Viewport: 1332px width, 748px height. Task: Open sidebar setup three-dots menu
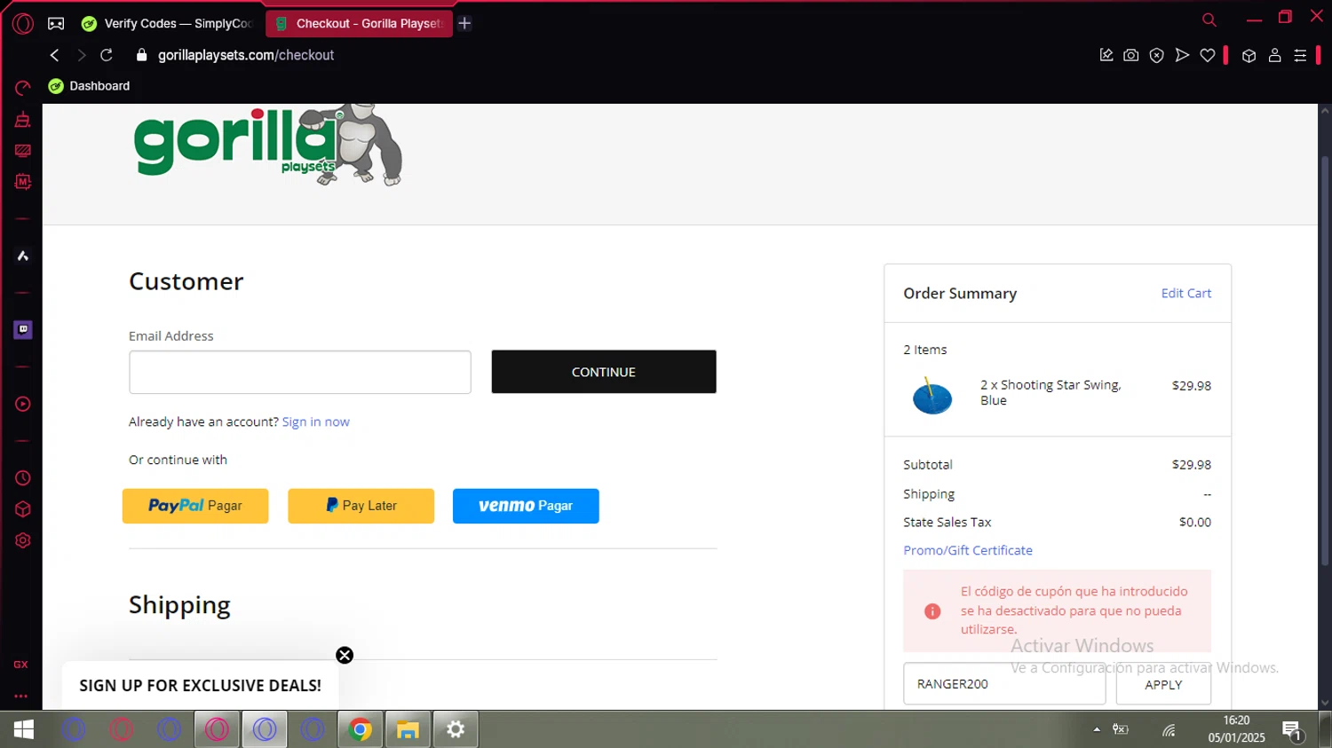tap(21, 697)
